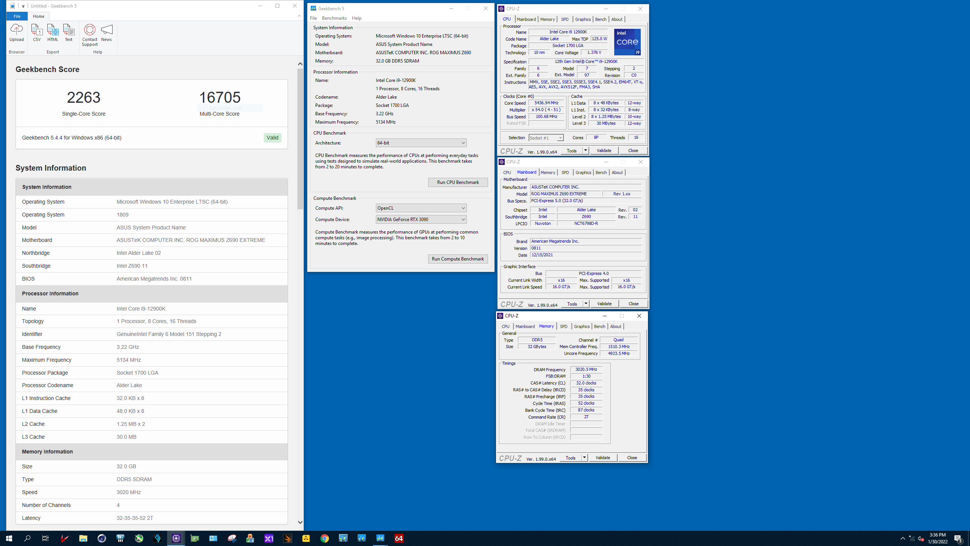Open the wireless network tray icon
Screen dimensions: 970x546
(912, 538)
